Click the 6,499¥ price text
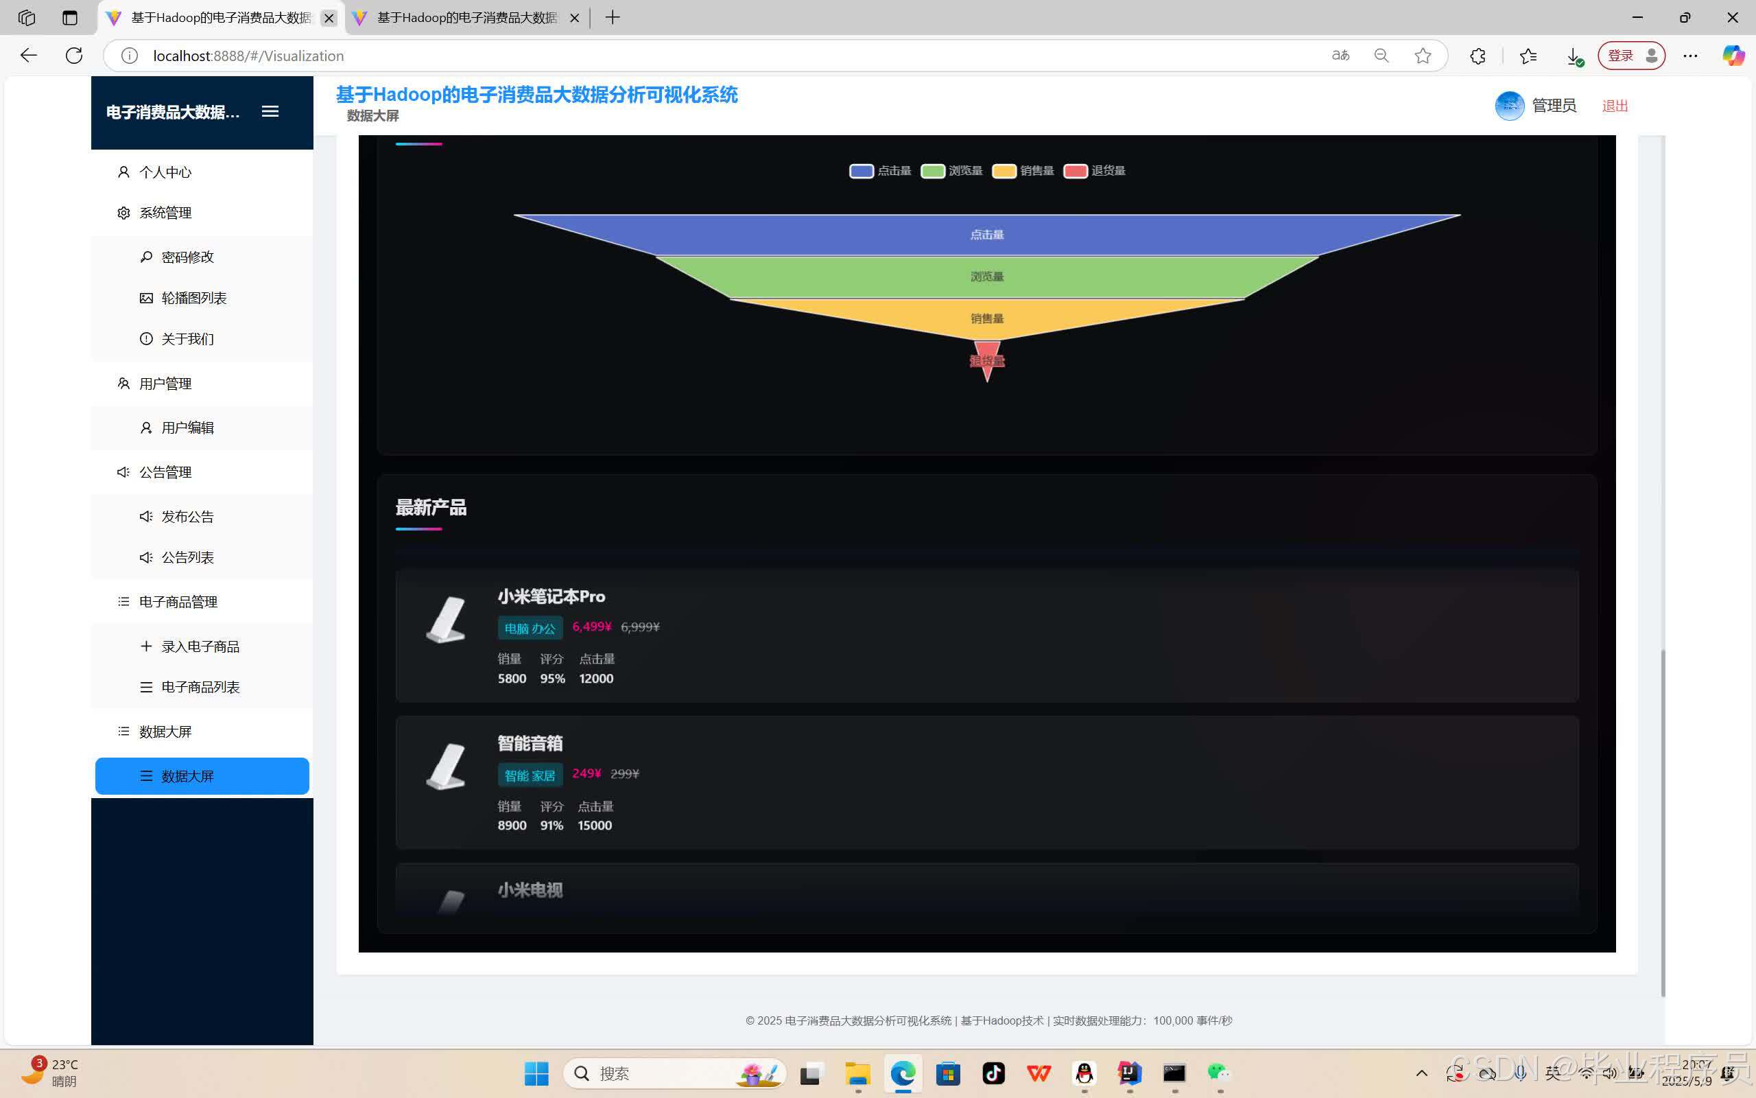This screenshot has height=1098, width=1756. [x=591, y=627]
